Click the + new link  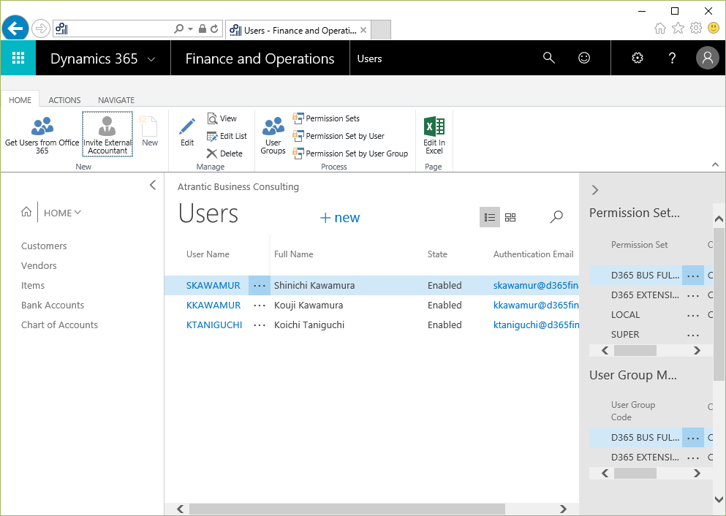click(x=339, y=218)
